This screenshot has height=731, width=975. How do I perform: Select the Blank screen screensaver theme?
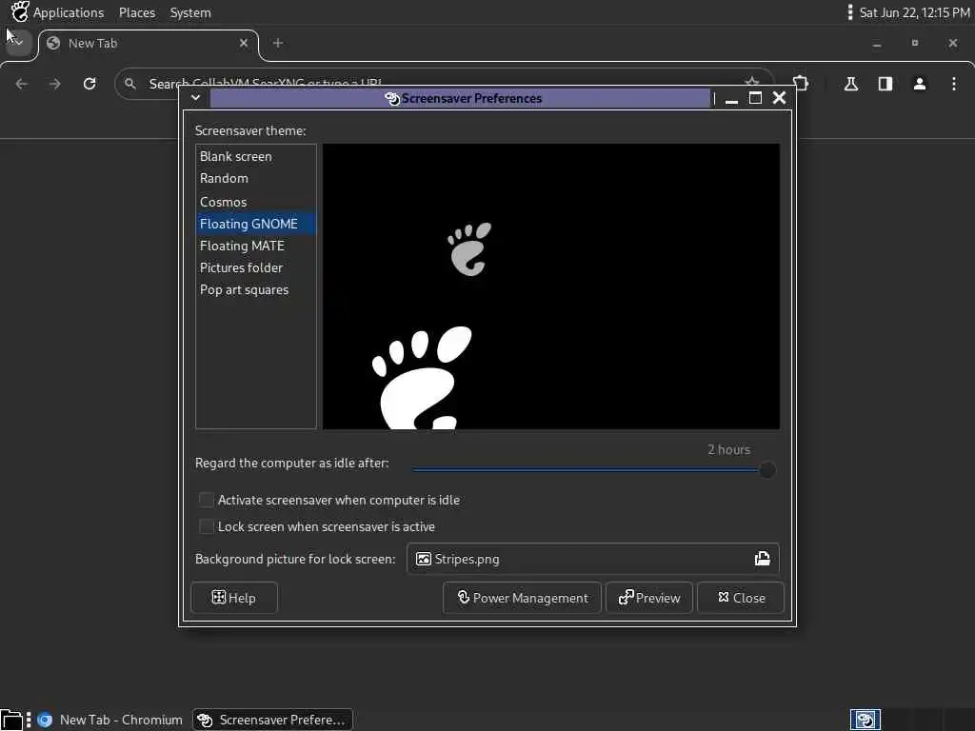click(x=255, y=156)
